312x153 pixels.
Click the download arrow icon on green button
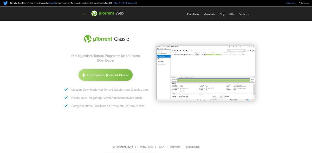[84, 75]
